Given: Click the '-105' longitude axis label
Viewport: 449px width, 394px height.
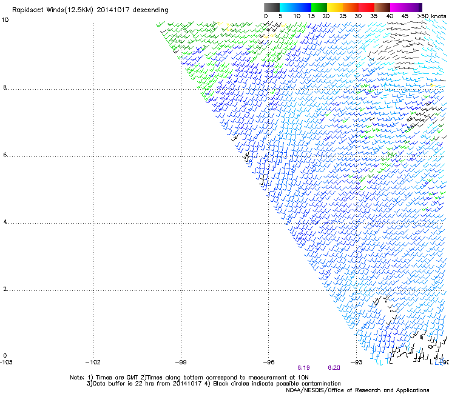Looking at the screenshot, I should pyautogui.click(x=6, y=362).
